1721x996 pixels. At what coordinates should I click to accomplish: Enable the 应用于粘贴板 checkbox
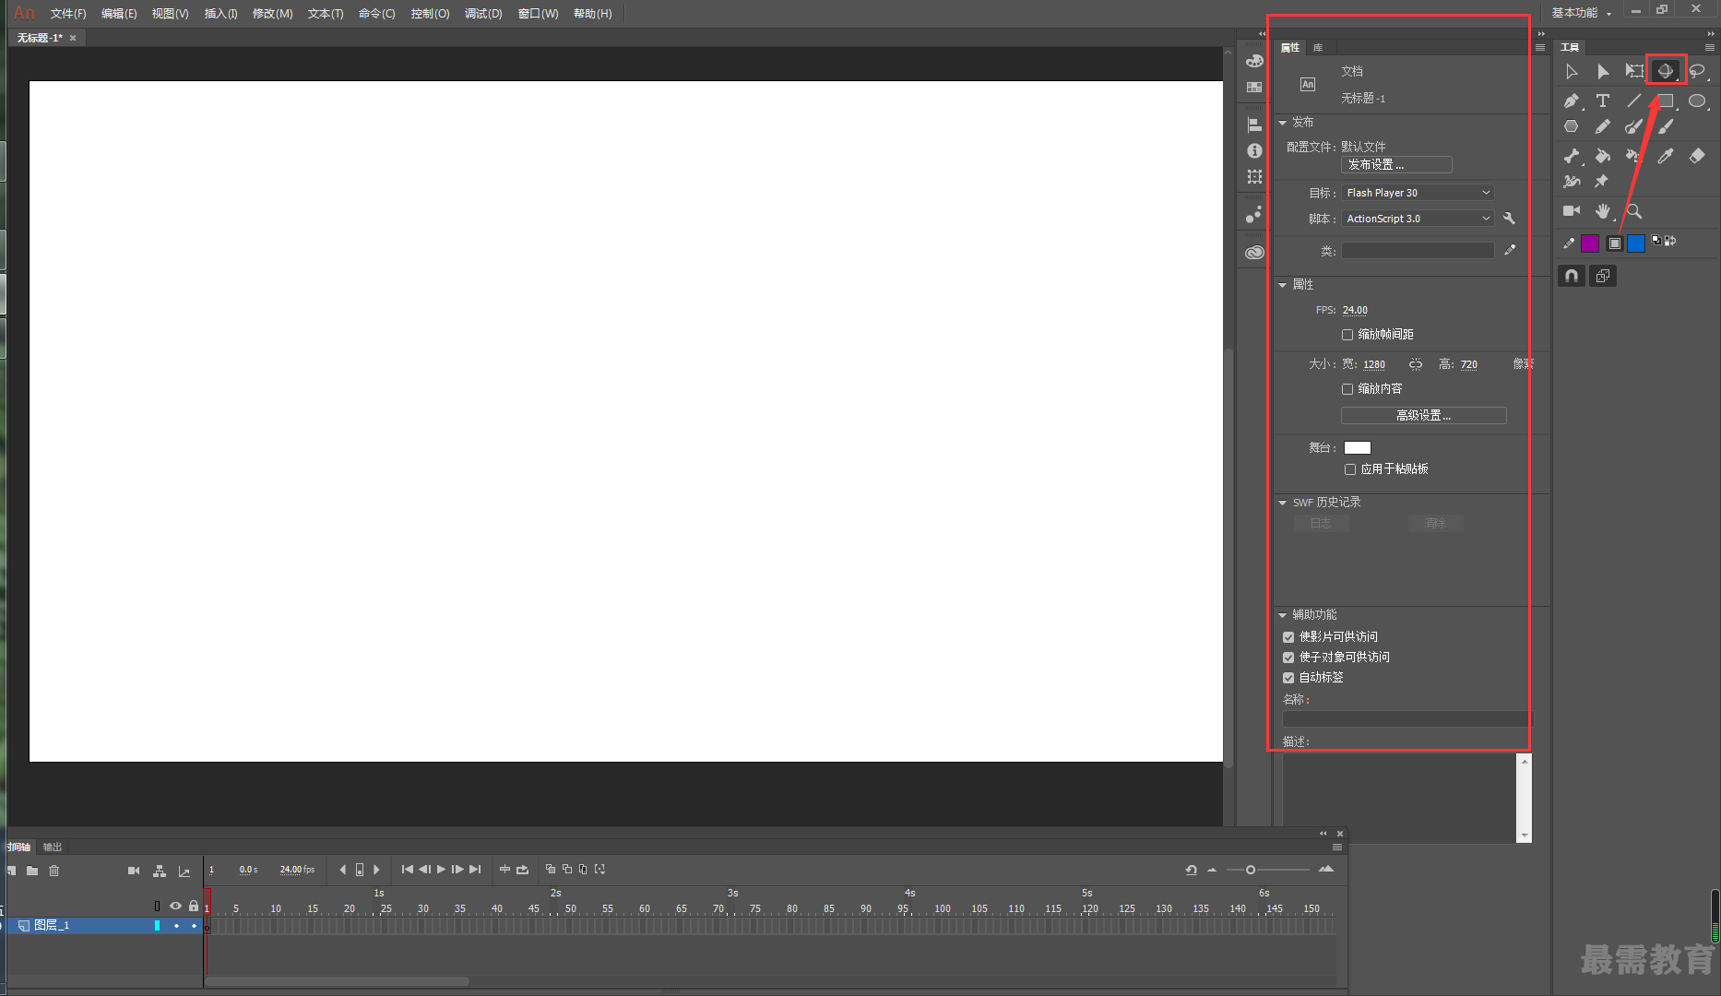[1350, 469]
